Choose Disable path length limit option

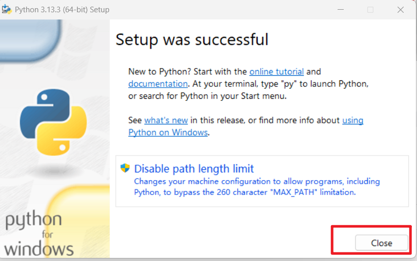(x=262, y=181)
